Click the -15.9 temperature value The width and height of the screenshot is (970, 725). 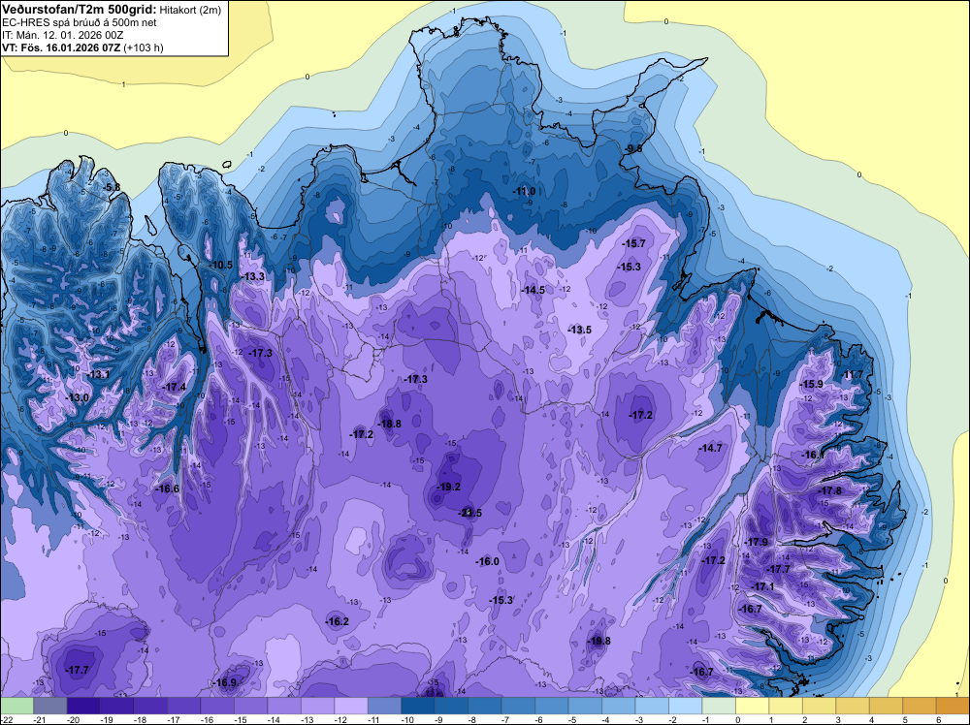tap(812, 384)
